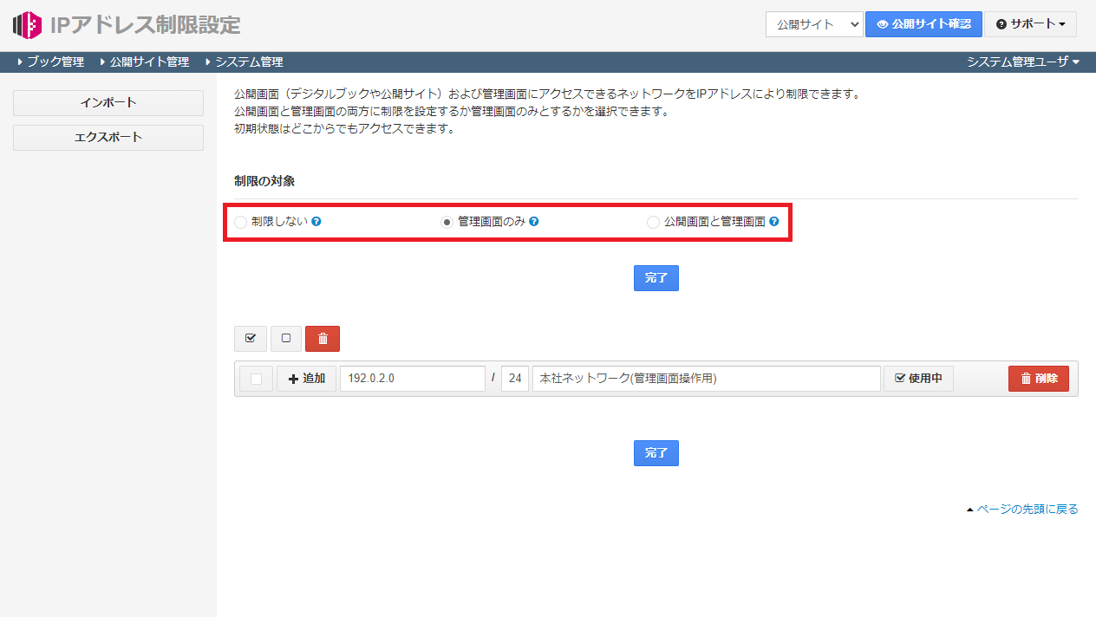
Task: Select the 公開画面と管理画面 radio button
Action: coord(654,223)
